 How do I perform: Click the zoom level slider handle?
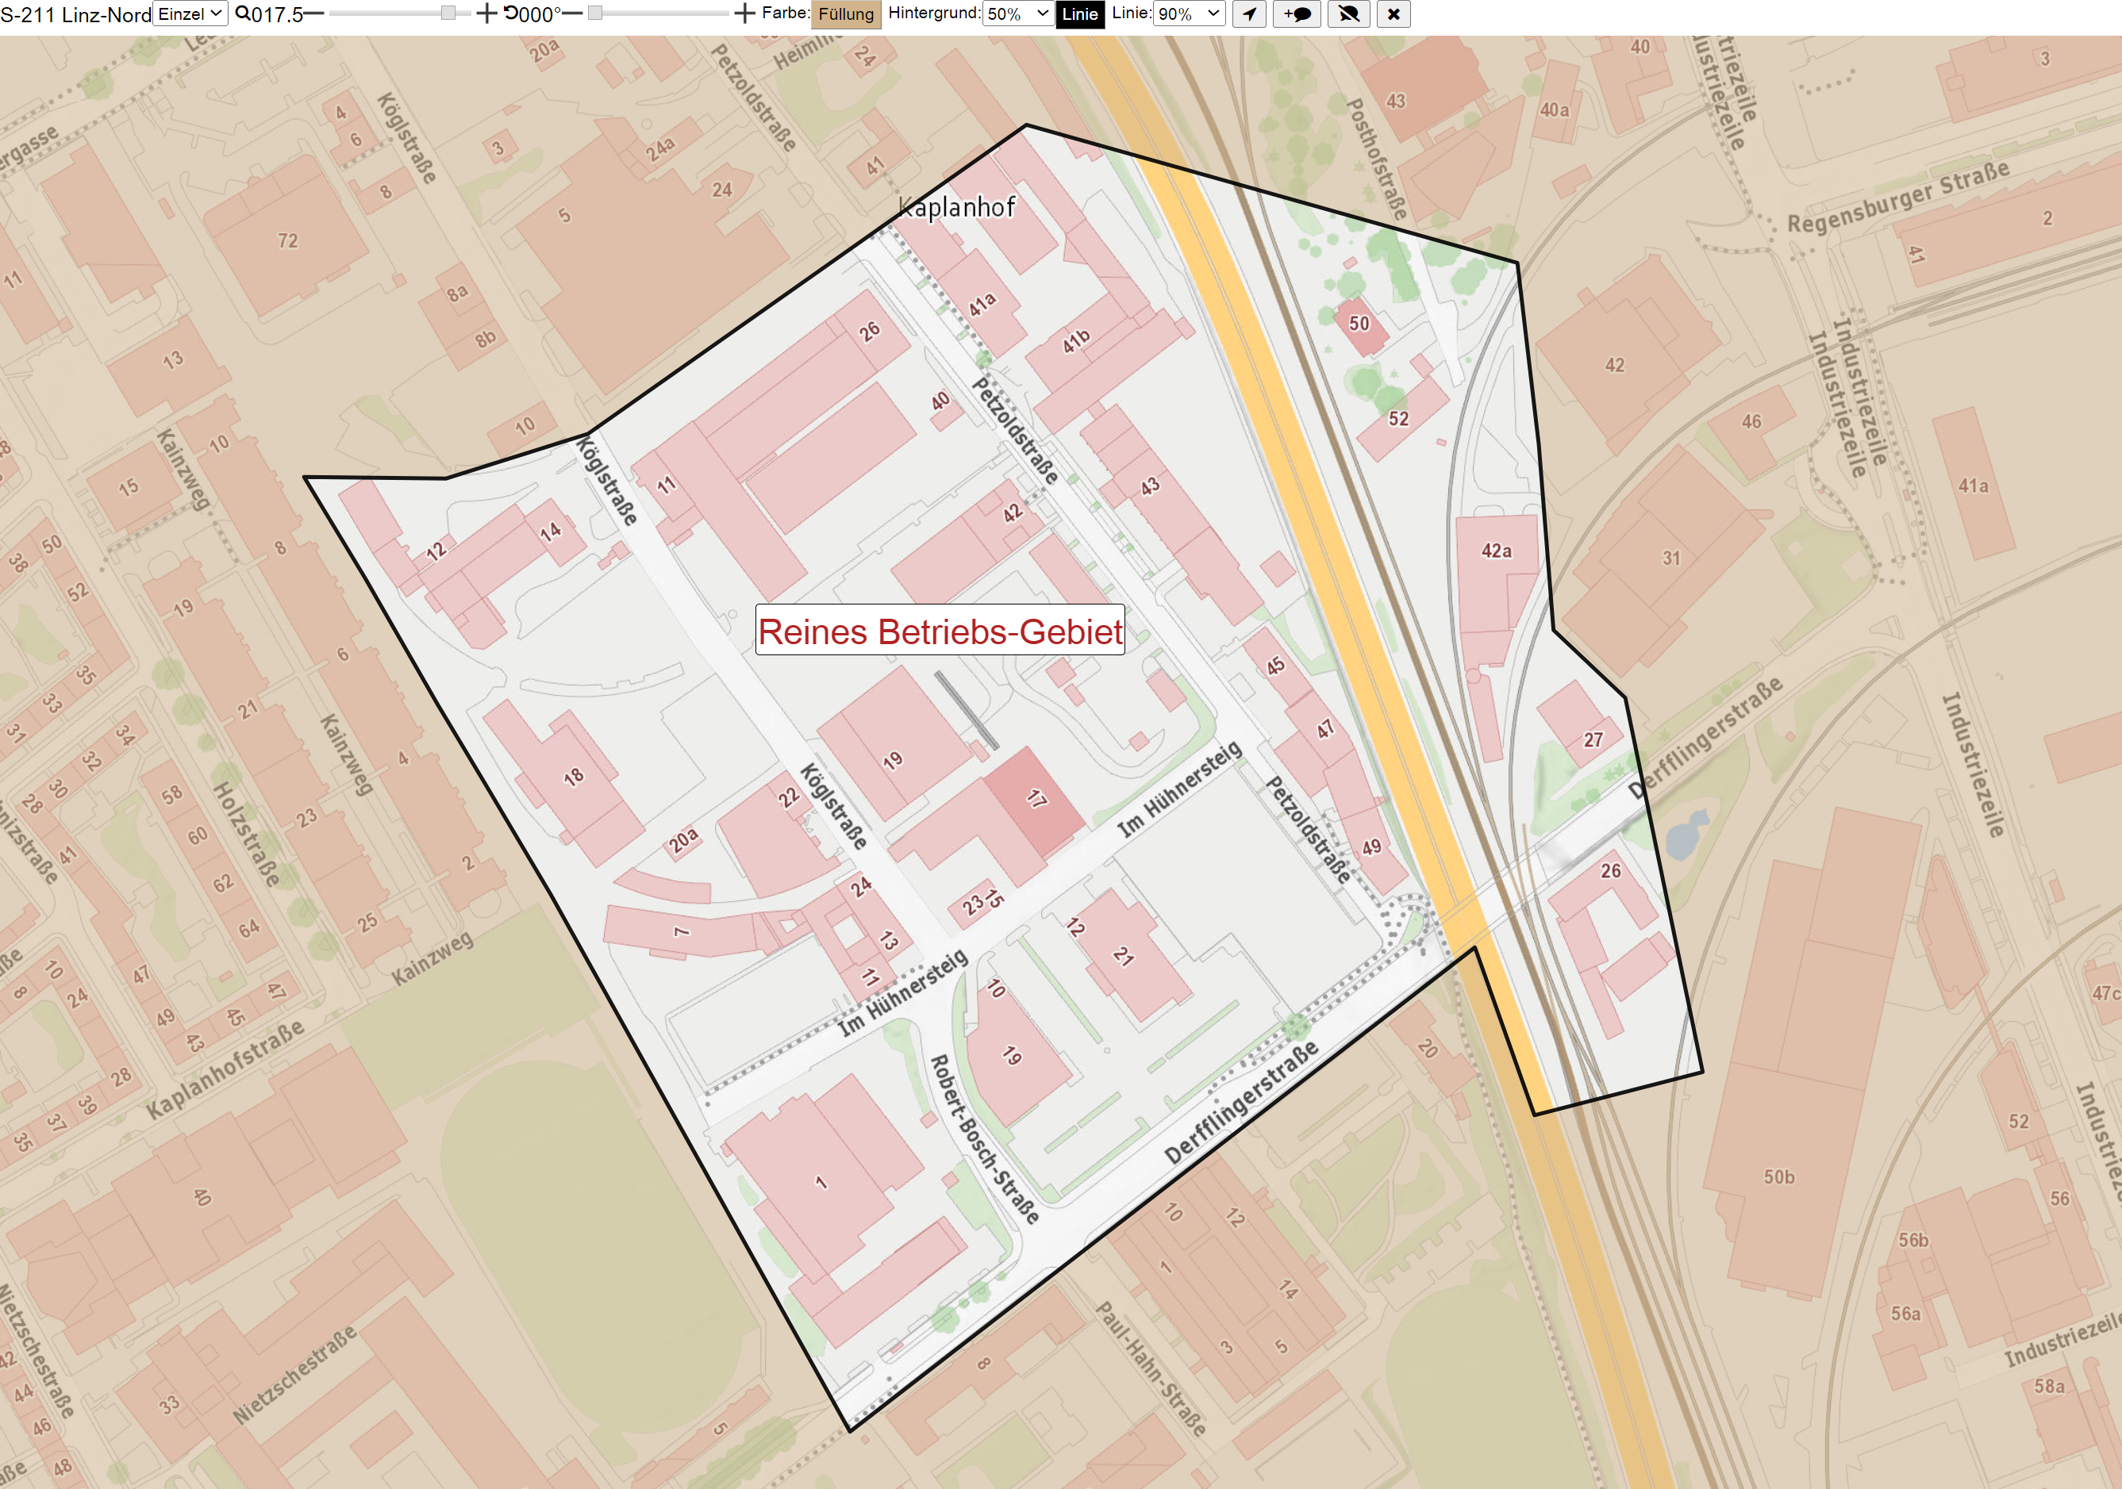(448, 13)
